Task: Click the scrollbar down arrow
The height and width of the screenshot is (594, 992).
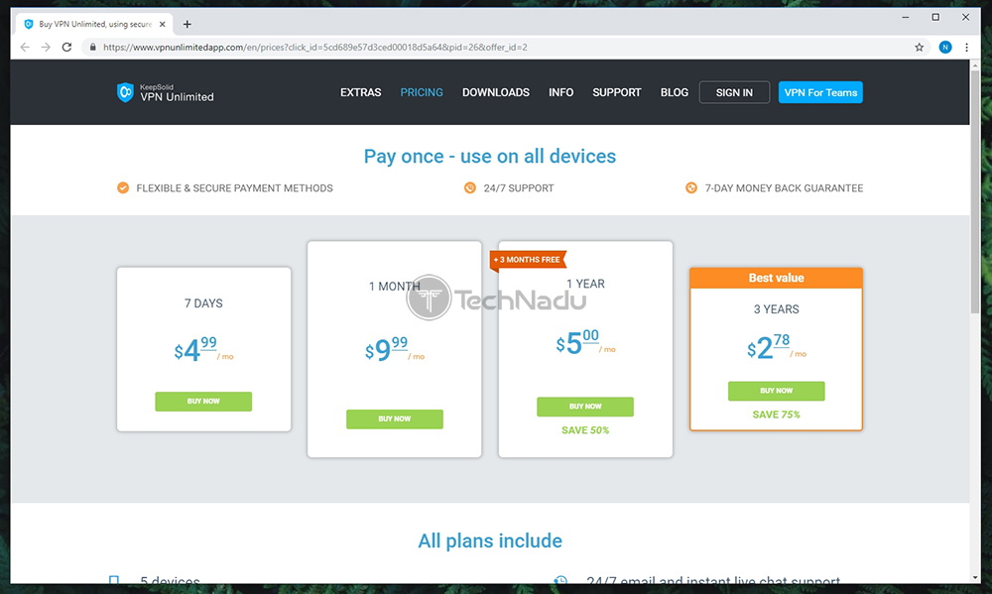Action: [975, 577]
